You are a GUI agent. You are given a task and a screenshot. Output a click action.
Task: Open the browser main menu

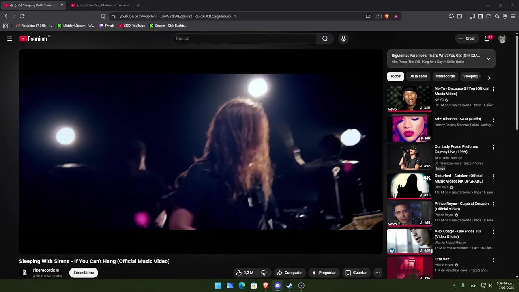click(x=513, y=16)
